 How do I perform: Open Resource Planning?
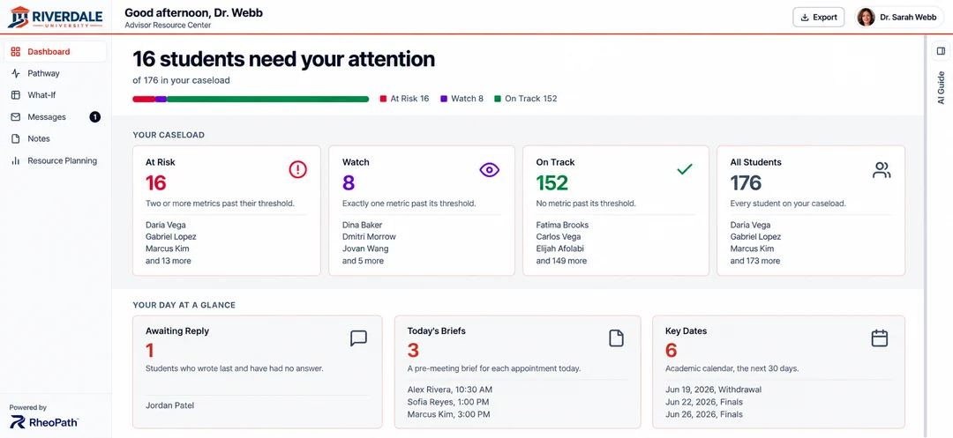point(55,160)
